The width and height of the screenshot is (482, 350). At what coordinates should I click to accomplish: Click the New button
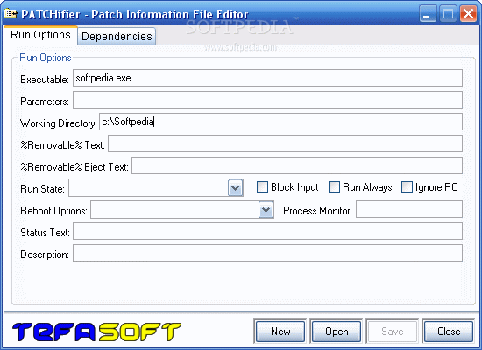click(x=280, y=332)
